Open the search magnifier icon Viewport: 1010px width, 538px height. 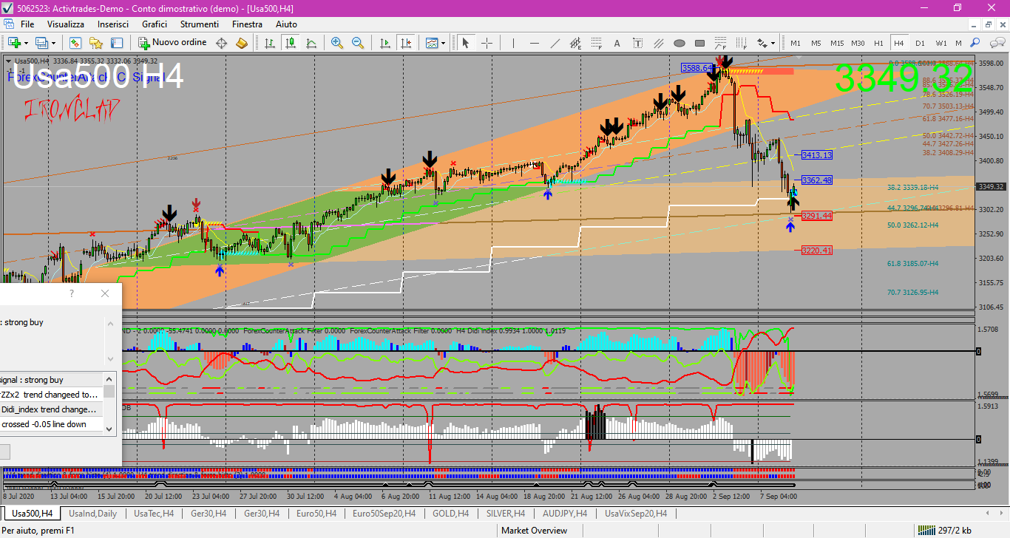pos(975,43)
